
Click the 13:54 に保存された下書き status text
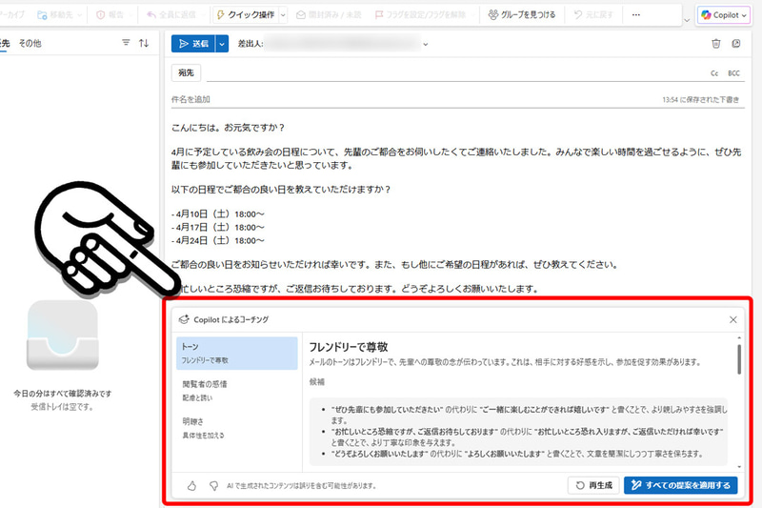700,100
